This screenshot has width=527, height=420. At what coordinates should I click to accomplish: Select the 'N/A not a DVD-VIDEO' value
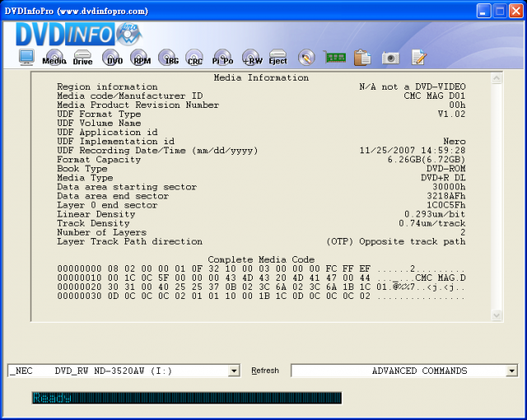tap(413, 87)
